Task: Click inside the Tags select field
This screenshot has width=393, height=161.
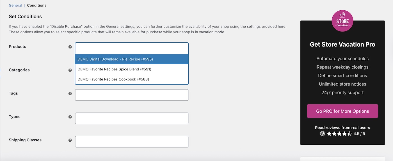Action: click(132, 95)
